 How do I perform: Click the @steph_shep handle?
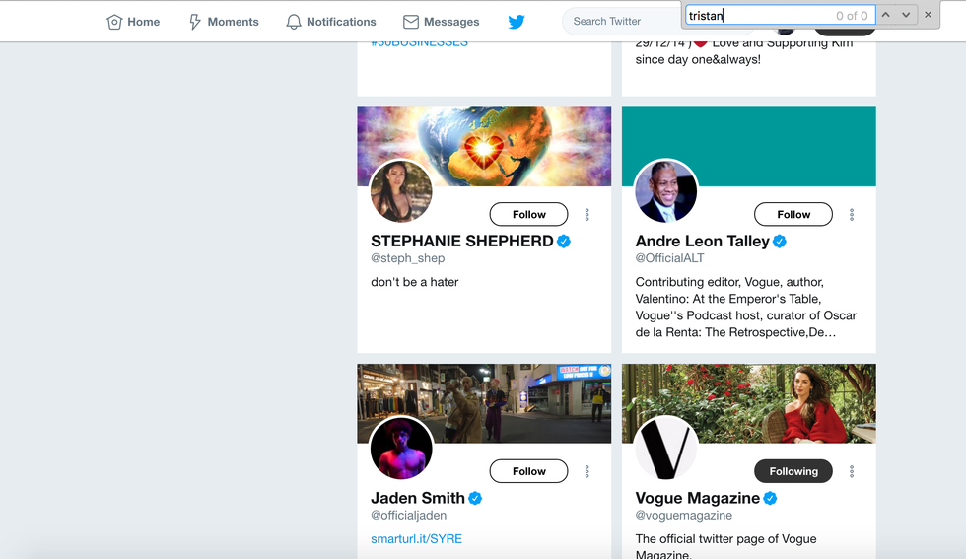point(407,258)
